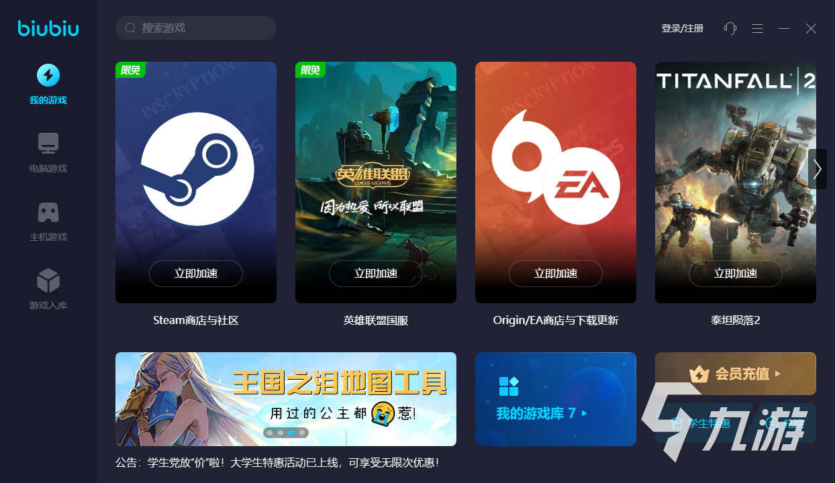Expand 我的游戏库 7 arrow
This screenshot has height=483, width=835.
(x=585, y=413)
